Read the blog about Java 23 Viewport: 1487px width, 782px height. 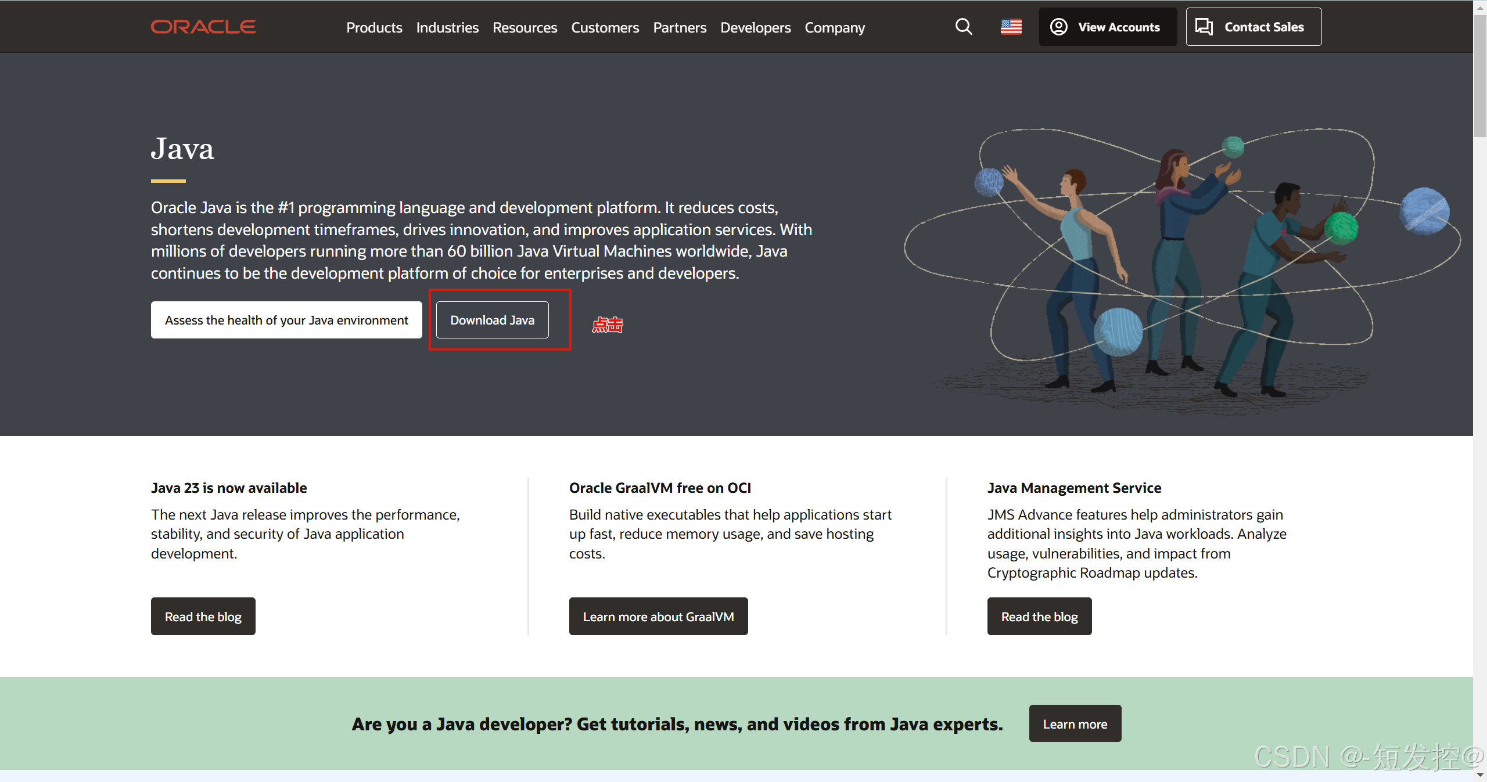(203, 617)
